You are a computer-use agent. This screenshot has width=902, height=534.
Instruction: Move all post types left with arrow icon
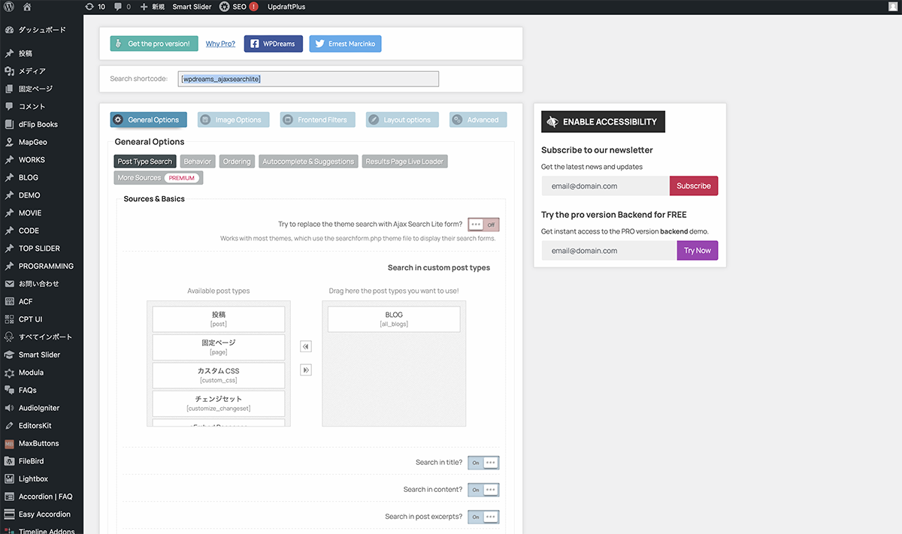[x=306, y=346]
